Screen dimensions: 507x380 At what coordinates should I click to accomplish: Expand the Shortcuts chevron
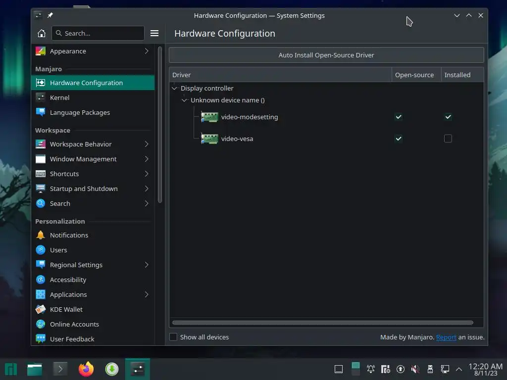[147, 174]
